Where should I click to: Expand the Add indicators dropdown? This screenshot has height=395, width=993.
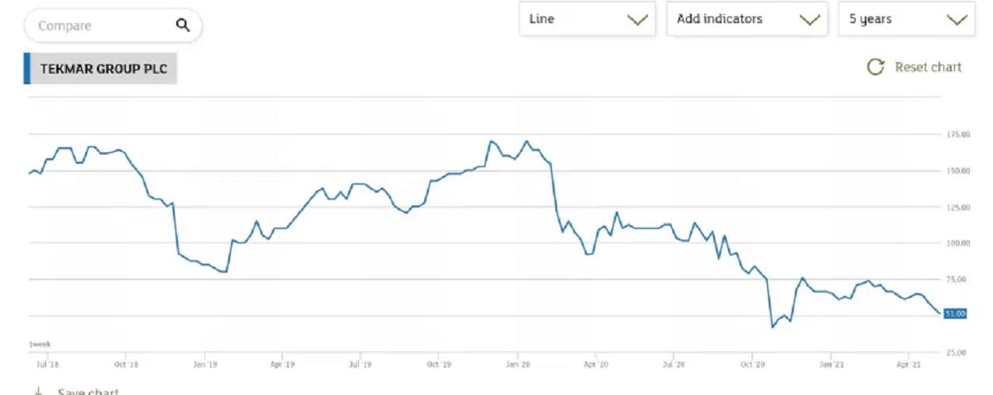point(746,19)
